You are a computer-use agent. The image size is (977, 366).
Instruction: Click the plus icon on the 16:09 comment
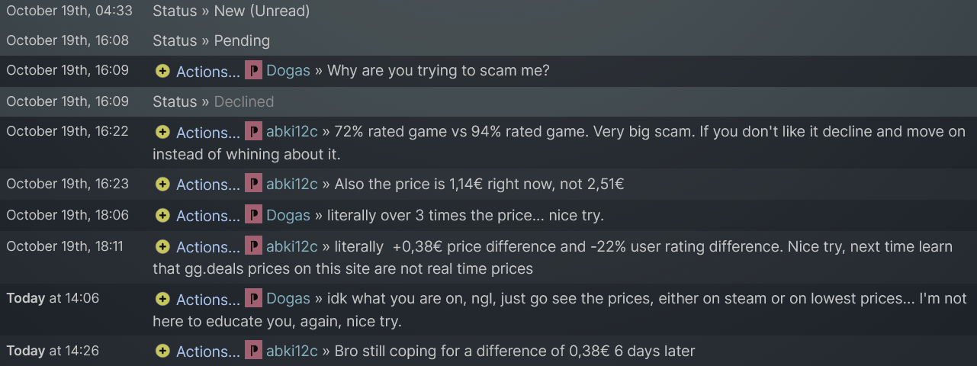[162, 71]
